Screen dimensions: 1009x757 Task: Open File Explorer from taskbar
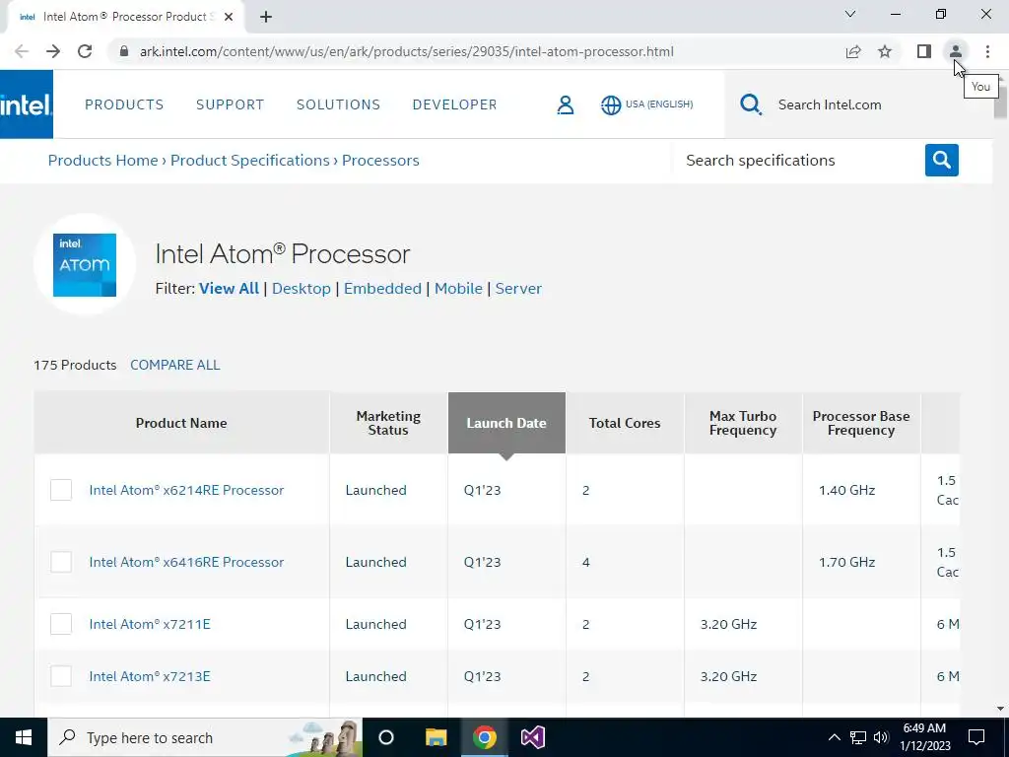coord(436,737)
